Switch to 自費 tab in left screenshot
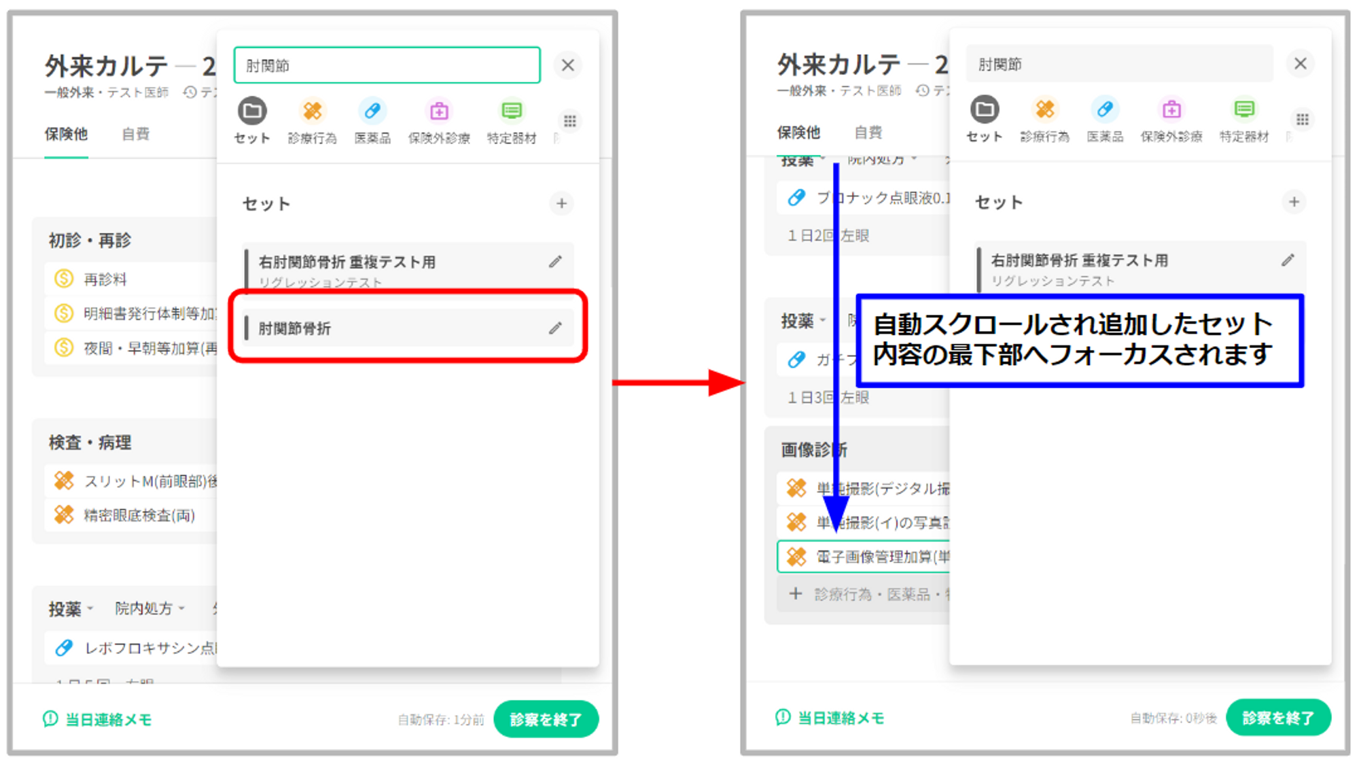The width and height of the screenshot is (1359, 764). coord(135,134)
